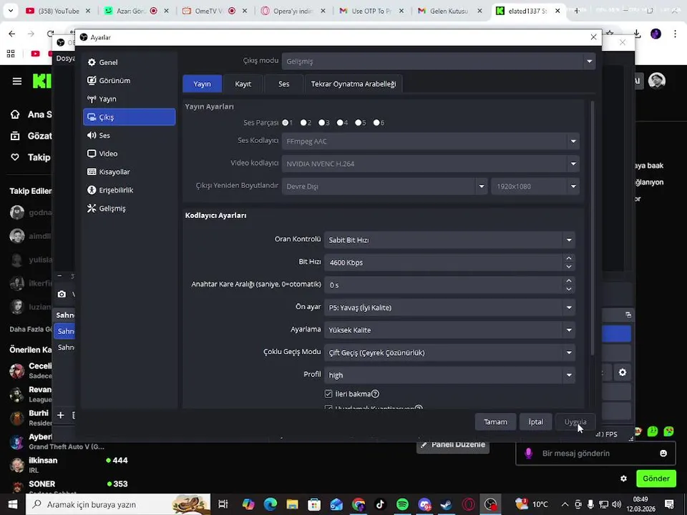Open Spotify from taskbar

click(x=402, y=504)
